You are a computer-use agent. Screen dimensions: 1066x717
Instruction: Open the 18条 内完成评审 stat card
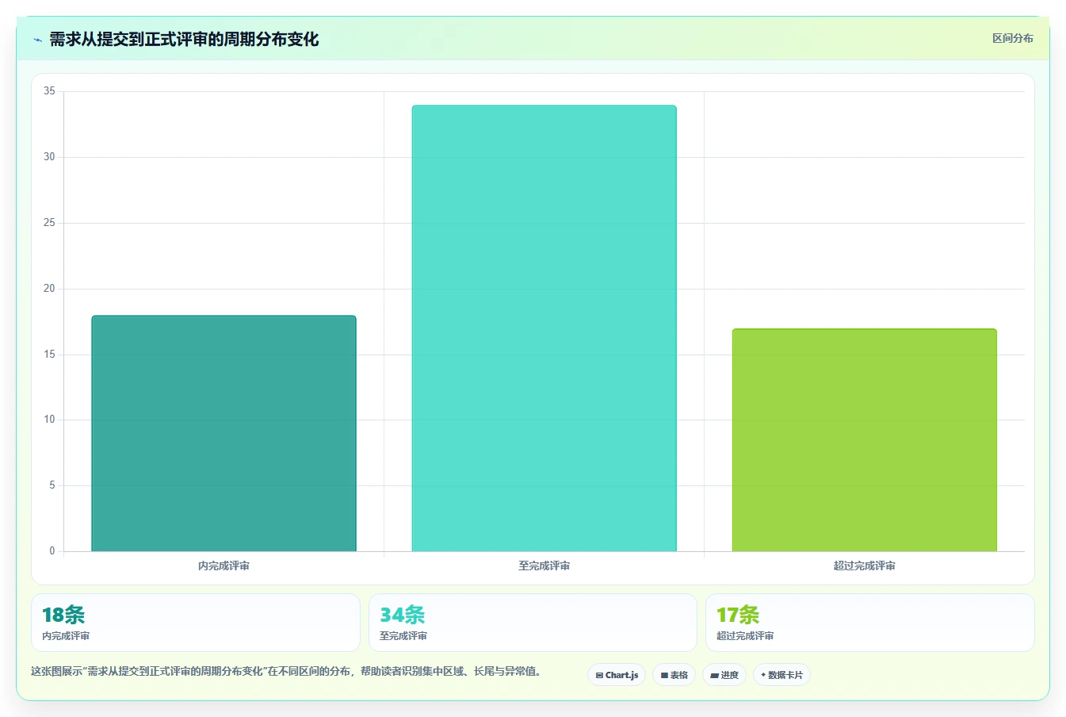pos(196,623)
